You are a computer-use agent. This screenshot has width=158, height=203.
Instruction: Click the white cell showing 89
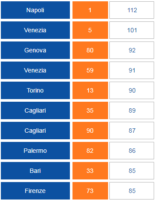pos(132,110)
